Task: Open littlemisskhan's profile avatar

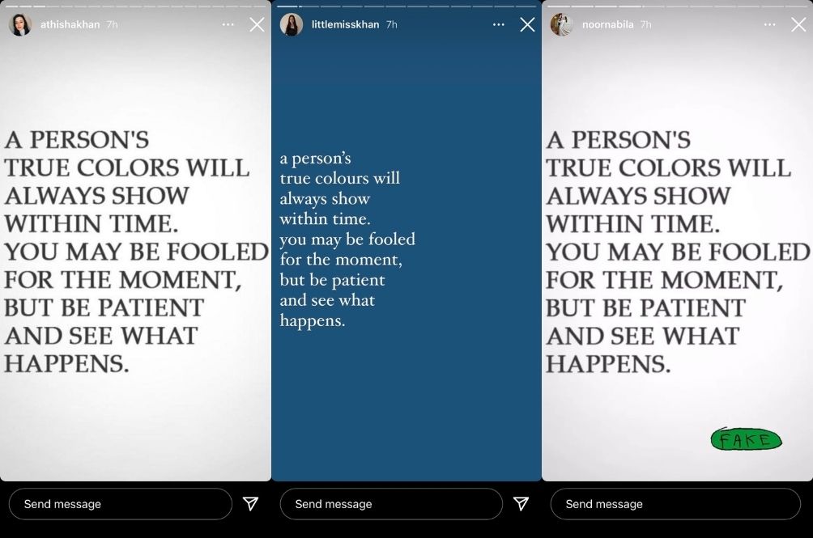Action: click(292, 24)
